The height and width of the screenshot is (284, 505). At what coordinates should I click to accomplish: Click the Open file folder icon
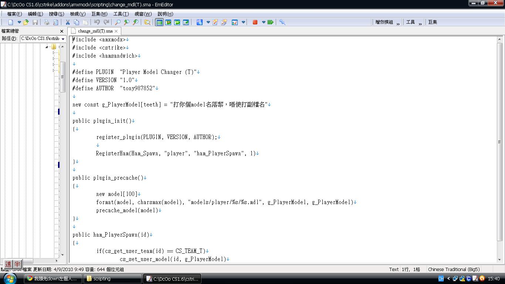26,22
